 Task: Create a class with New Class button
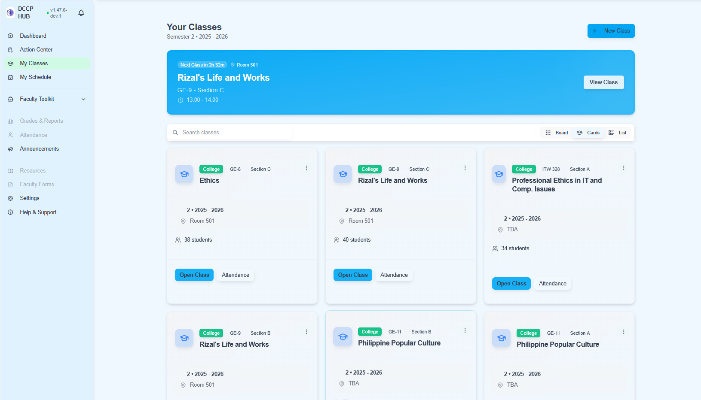611,31
